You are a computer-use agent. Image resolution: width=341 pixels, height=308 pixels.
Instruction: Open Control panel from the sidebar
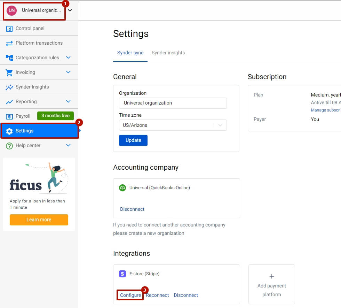click(x=39, y=28)
